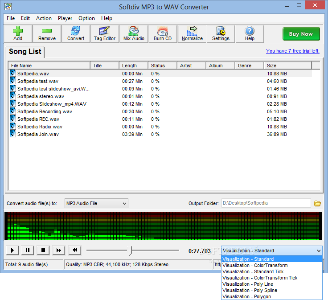Select Softpedia Radio.wav row

tap(160, 127)
